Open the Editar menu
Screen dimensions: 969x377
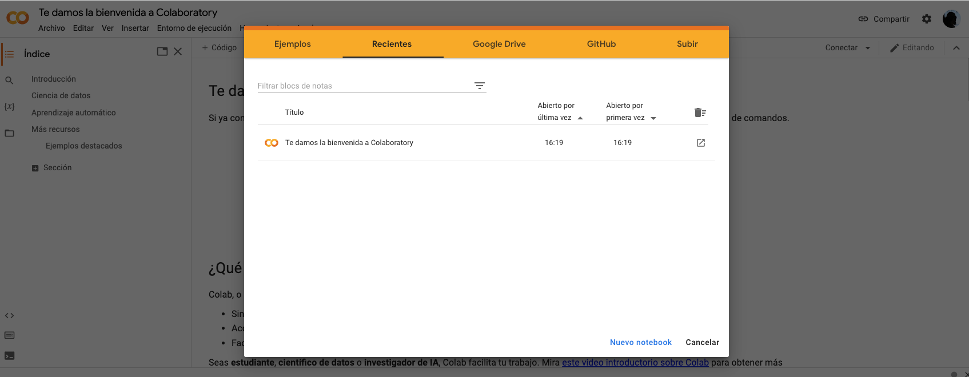click(83, 28)
